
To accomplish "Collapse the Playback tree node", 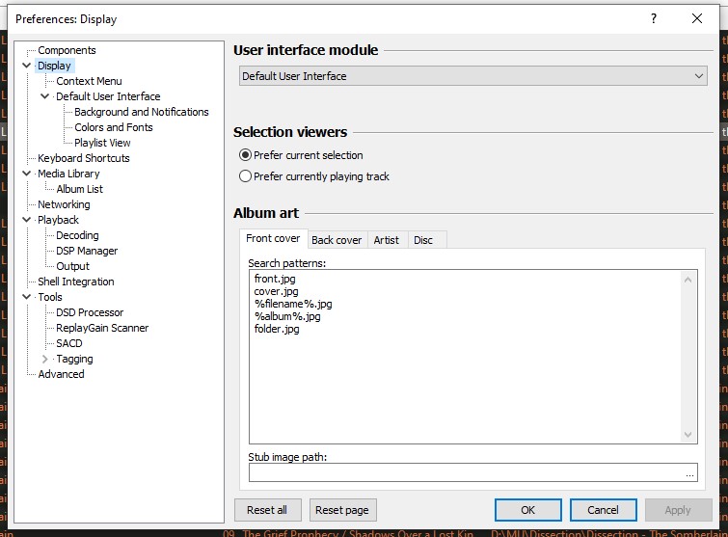I will 27,220.
